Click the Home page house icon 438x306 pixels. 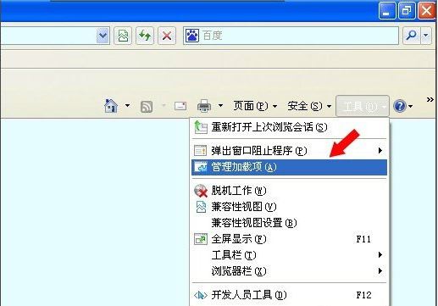tap(111, 106)
